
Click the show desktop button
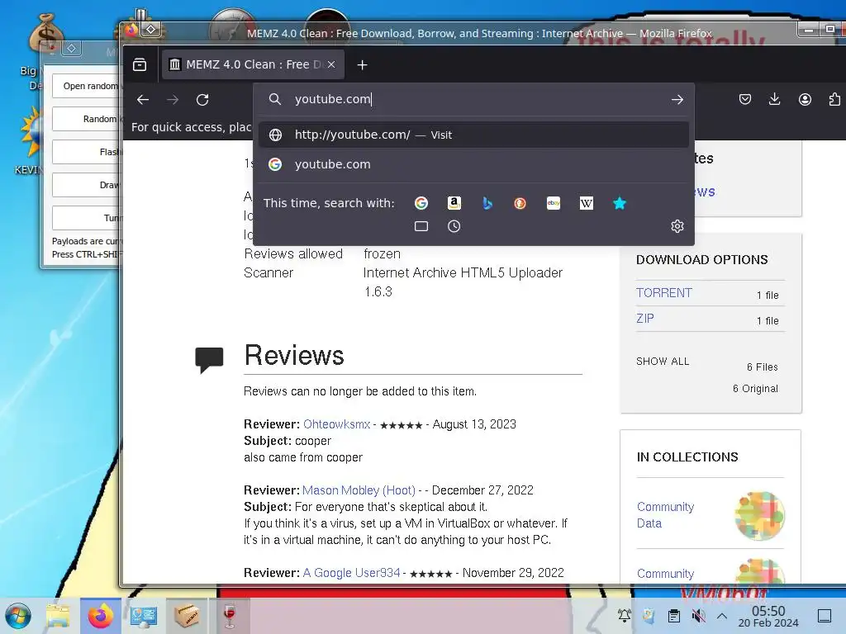point(825,616)
